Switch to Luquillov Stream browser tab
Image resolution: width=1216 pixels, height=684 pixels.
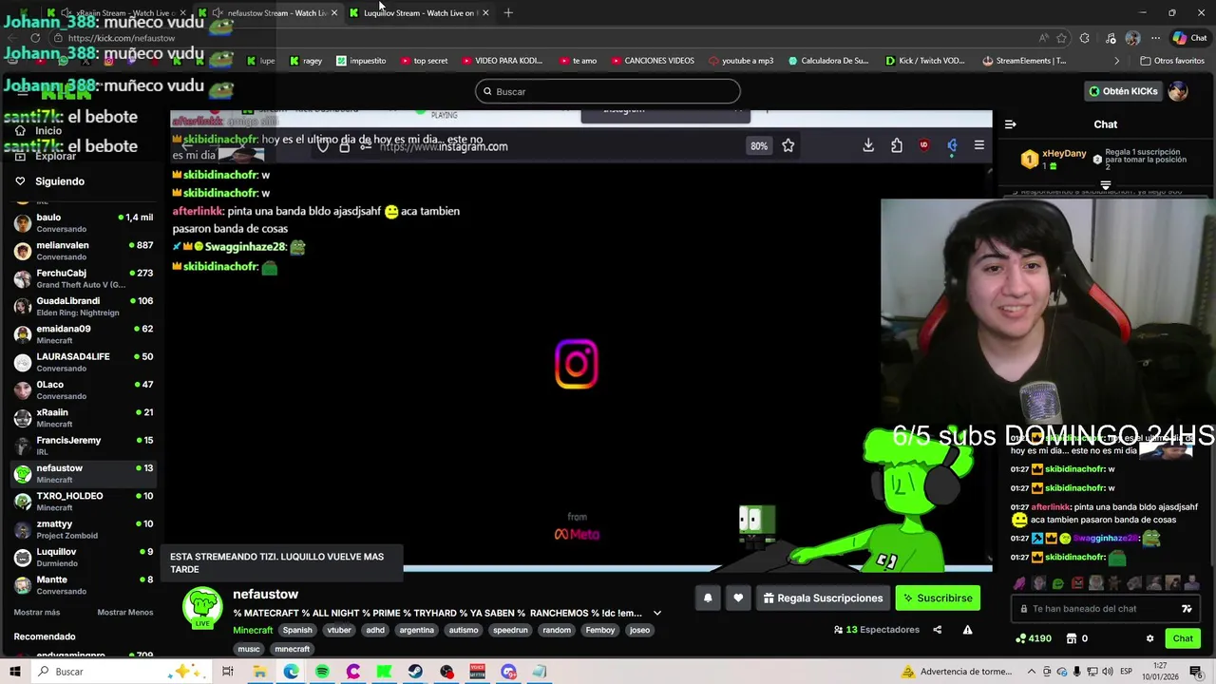pyautogui.click(x=419, y=12)
